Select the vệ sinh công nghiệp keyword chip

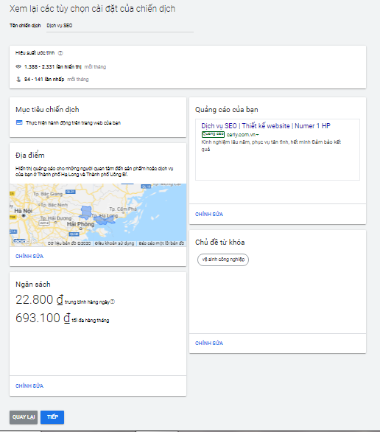(223, 259)
